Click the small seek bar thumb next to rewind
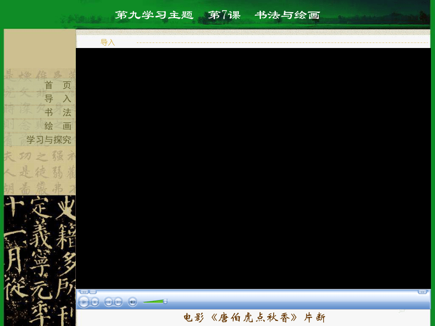Viewport: 435px width, 326px height. [x=93, y=292]
